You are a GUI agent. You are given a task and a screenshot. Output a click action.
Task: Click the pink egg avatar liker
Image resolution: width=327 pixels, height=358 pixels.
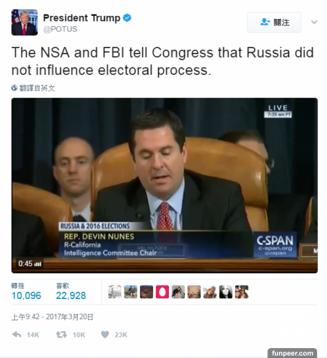(x=162, y=292)
